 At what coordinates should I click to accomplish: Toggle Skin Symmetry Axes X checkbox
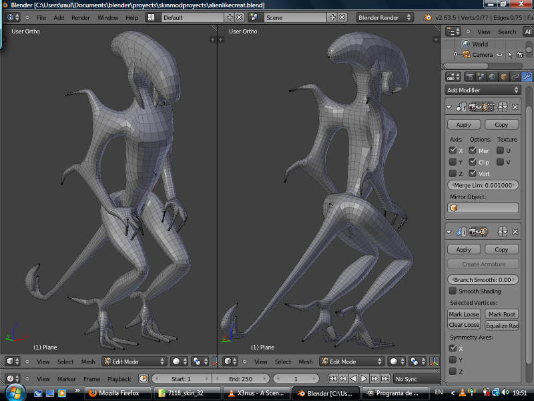tap(453, 348)
